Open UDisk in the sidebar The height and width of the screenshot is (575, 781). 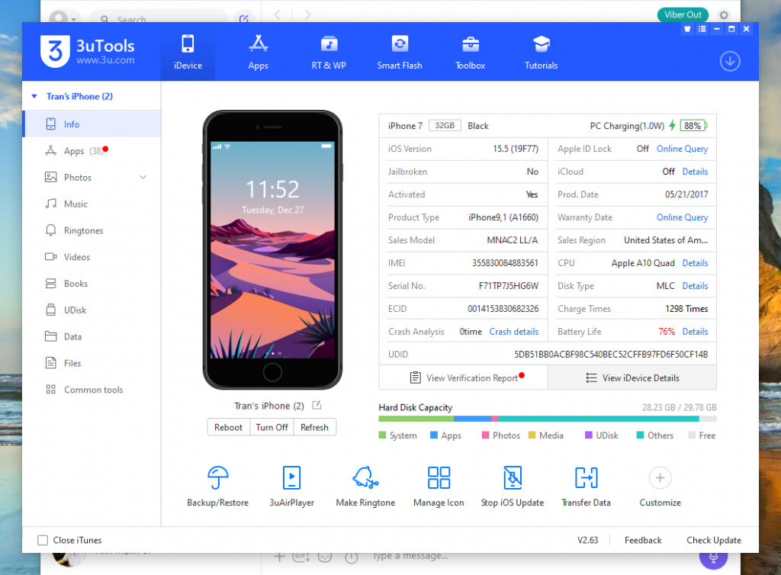pos(92,310)
